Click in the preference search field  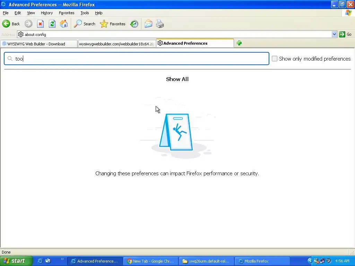pos(137,59)
